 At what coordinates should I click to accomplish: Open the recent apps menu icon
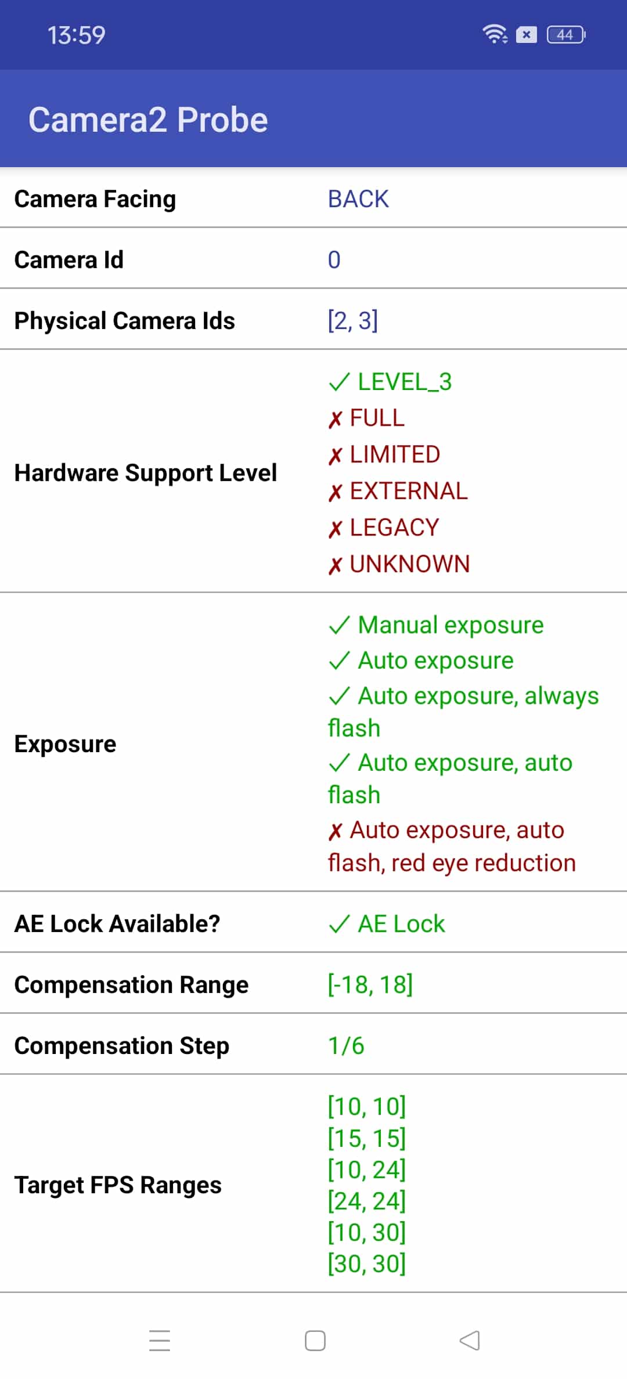tap(160, 1341)
